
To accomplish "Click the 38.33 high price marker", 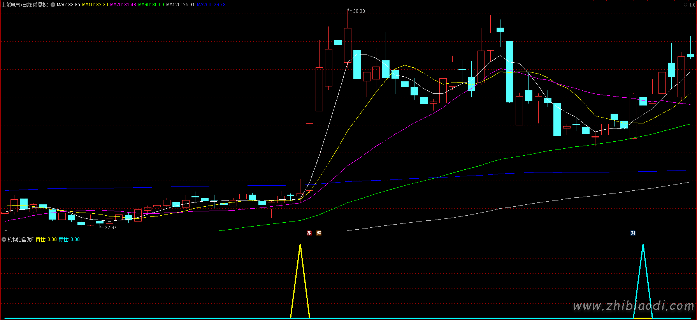I will pos(358,11).
